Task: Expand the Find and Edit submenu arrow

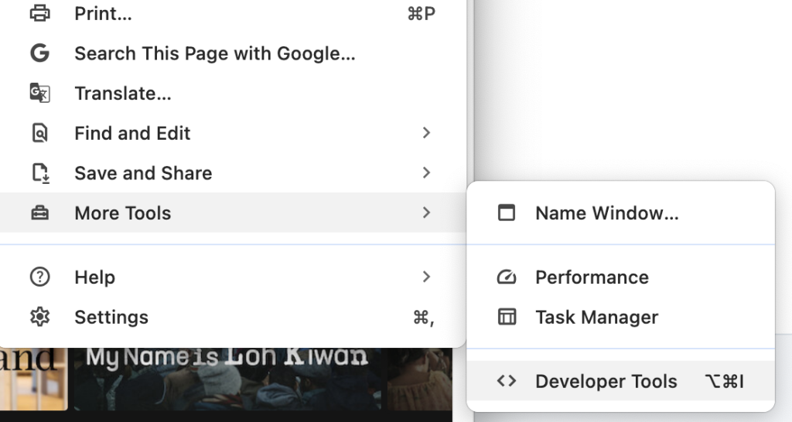Action: [x=426, y=133]
